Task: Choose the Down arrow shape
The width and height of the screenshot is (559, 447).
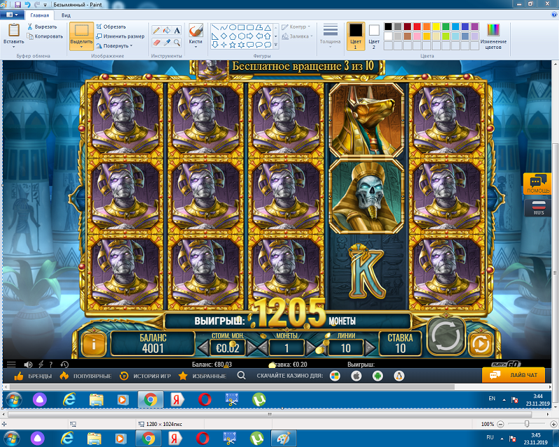Action: tap(215, 45)
